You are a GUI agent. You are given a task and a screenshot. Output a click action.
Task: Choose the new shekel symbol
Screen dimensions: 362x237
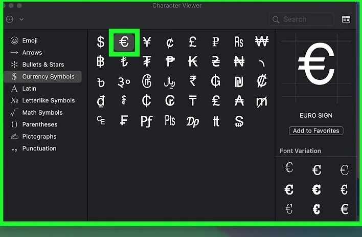click(x=239, y=81)
